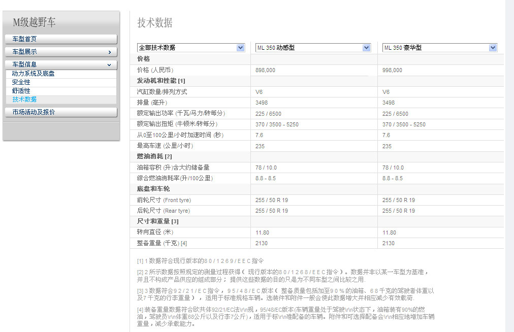Expand the 车型展示 menu

click(61, 52)
